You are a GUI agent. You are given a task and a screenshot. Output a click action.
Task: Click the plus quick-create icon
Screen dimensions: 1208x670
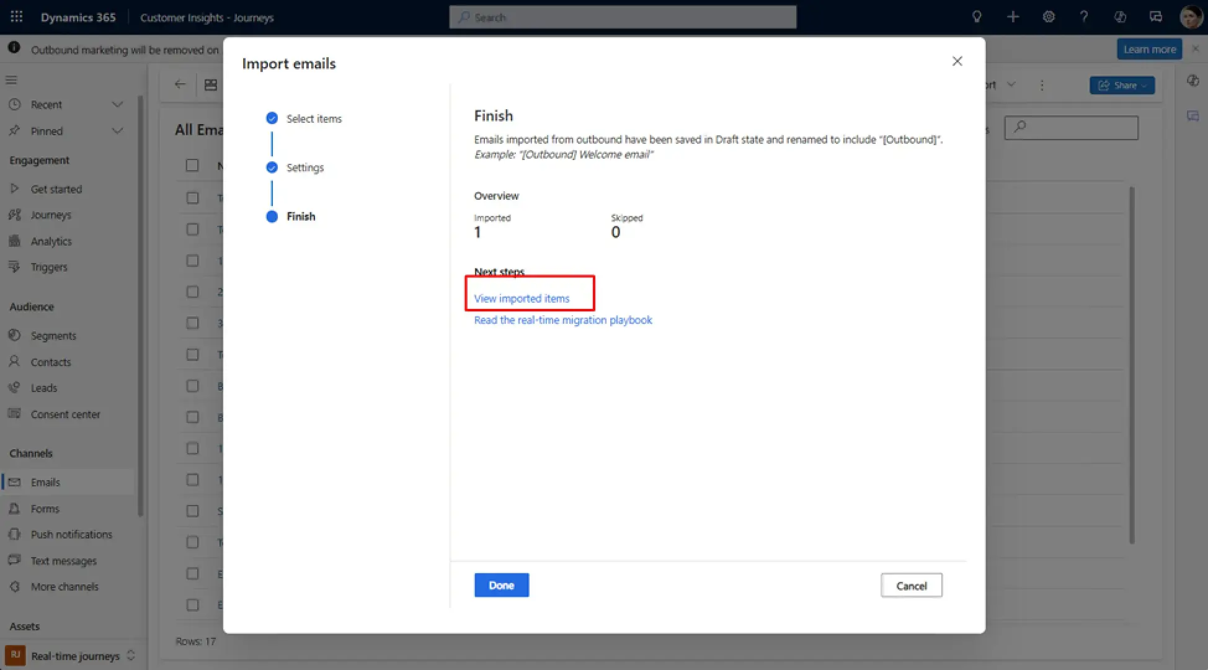(x=1013, y=17)
